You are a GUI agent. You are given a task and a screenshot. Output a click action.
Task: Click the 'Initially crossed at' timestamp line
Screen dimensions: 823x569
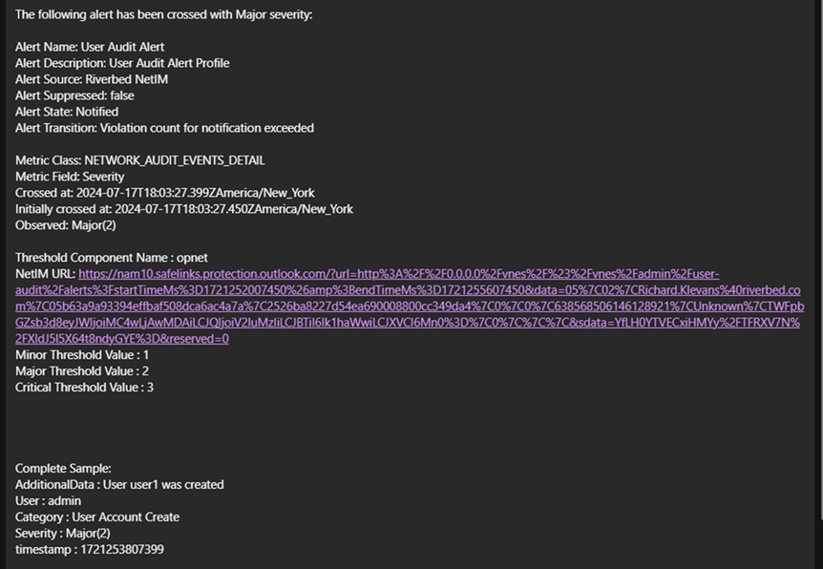183,209
